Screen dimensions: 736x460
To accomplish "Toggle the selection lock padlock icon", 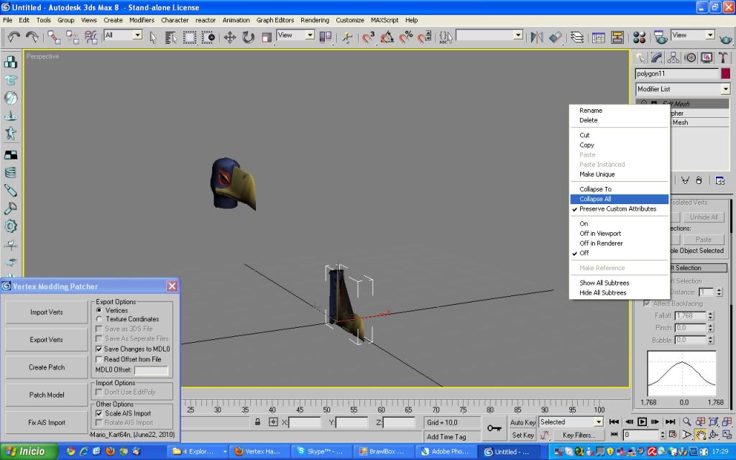I will (x=258, y=421).
